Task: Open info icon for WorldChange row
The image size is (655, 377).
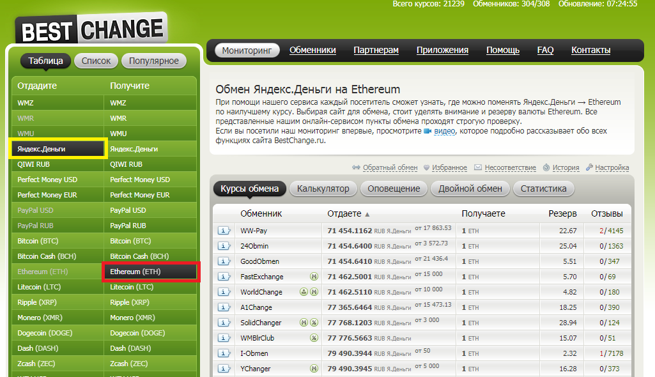Action: 224,292
